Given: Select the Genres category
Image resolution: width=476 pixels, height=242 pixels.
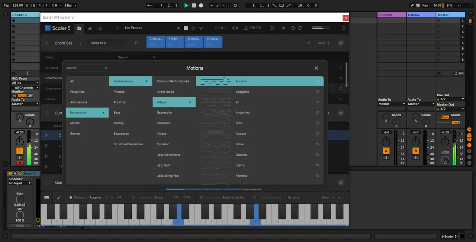Looking at the screenshot, I should (87, 133).
